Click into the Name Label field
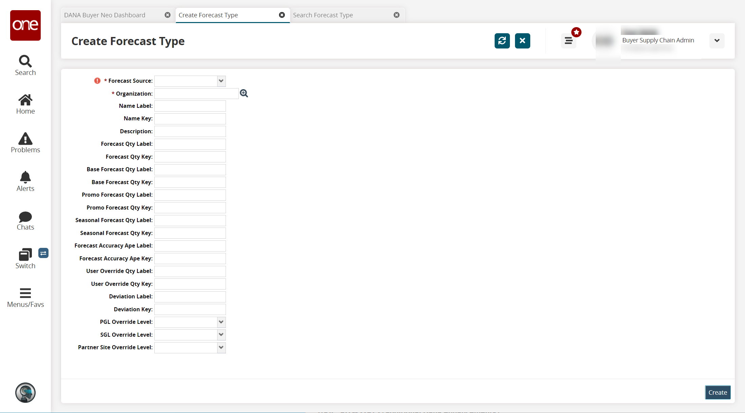The image size is (745, 413). (x=190, y=106)
